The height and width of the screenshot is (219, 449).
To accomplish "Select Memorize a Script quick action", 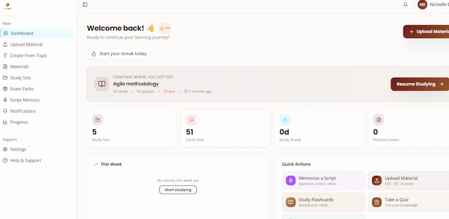I will point(324,180).
